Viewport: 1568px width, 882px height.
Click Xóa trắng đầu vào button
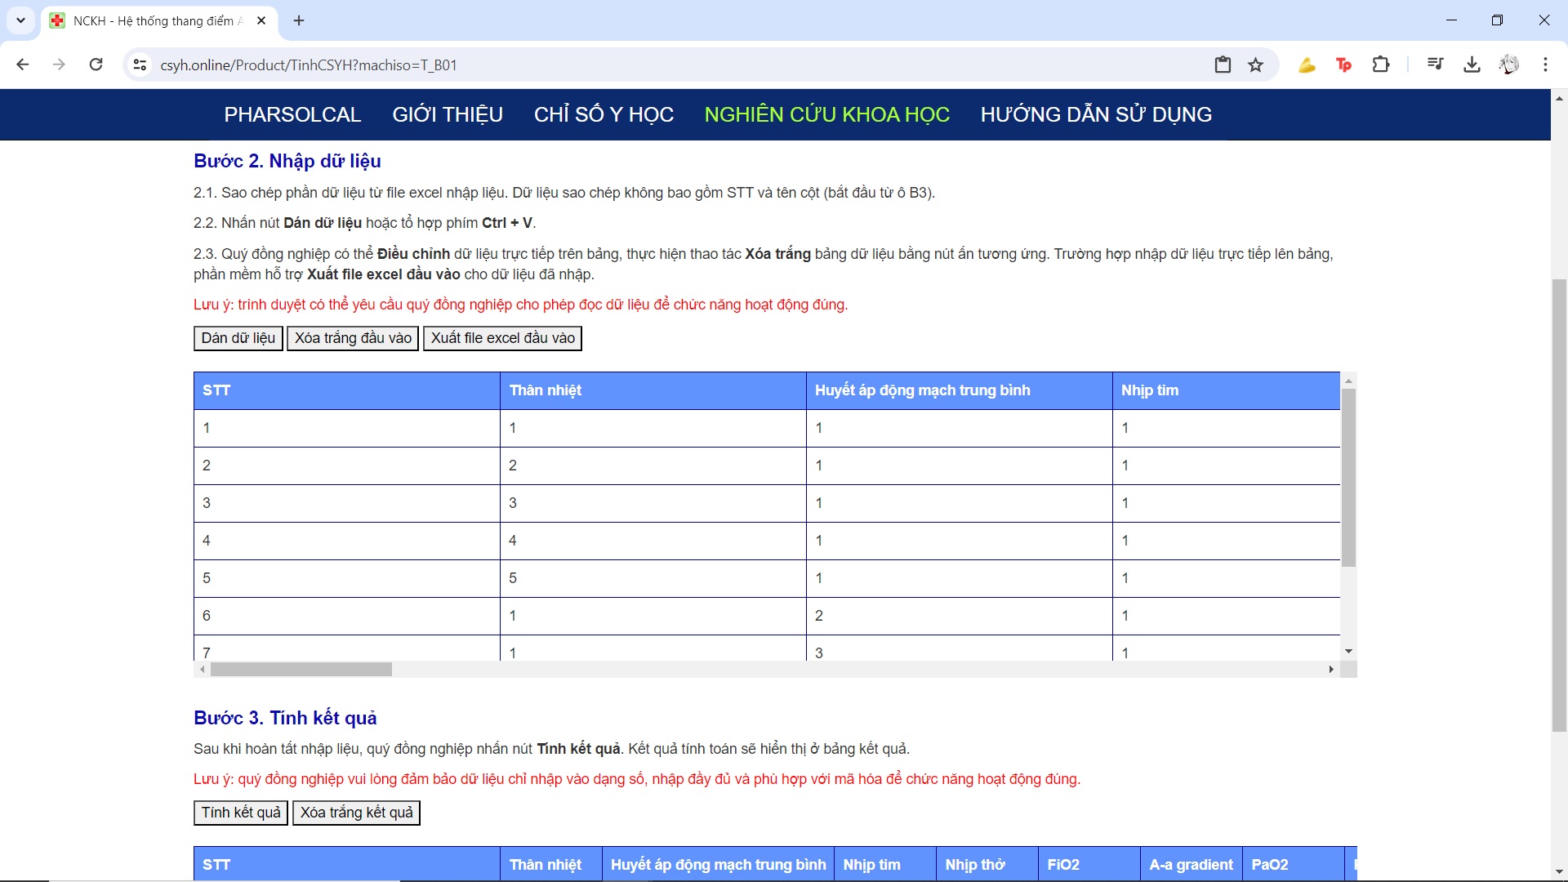coord(353,338)
